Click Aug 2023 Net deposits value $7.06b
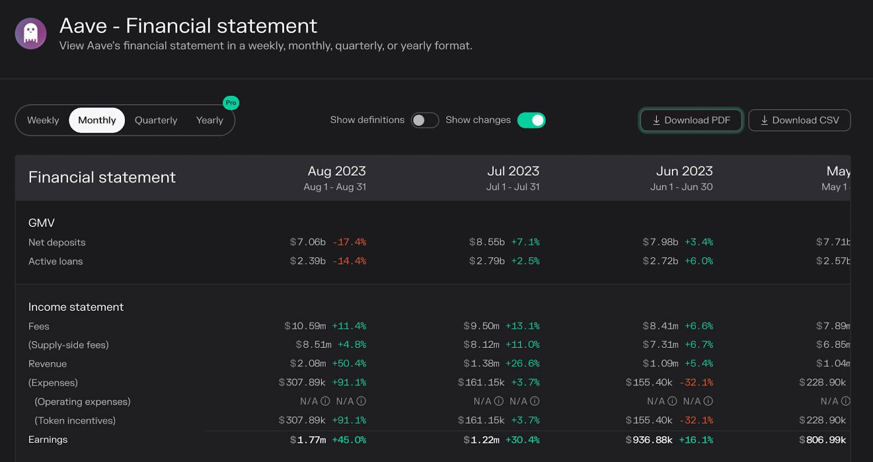Viewport: 873px width, 462px height. pyautogui.click(x=308, y=242)
